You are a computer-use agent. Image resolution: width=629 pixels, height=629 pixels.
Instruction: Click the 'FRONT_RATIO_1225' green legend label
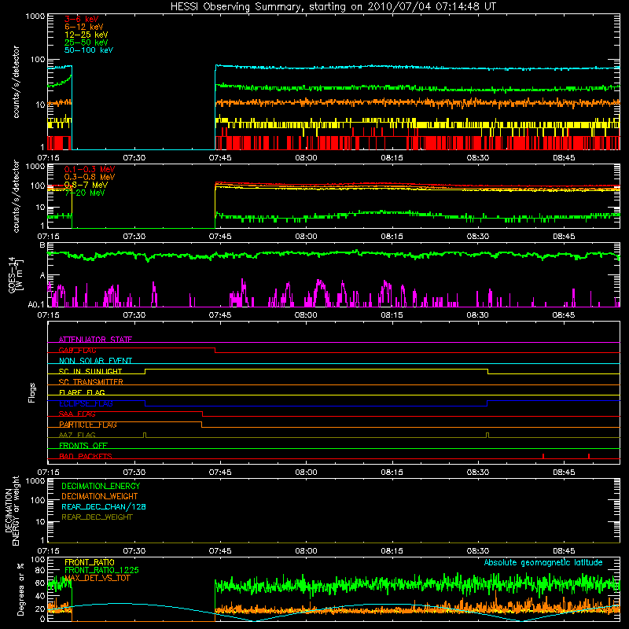(101, 570)
